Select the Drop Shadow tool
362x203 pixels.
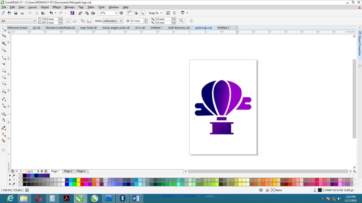[x=3, y=114]
